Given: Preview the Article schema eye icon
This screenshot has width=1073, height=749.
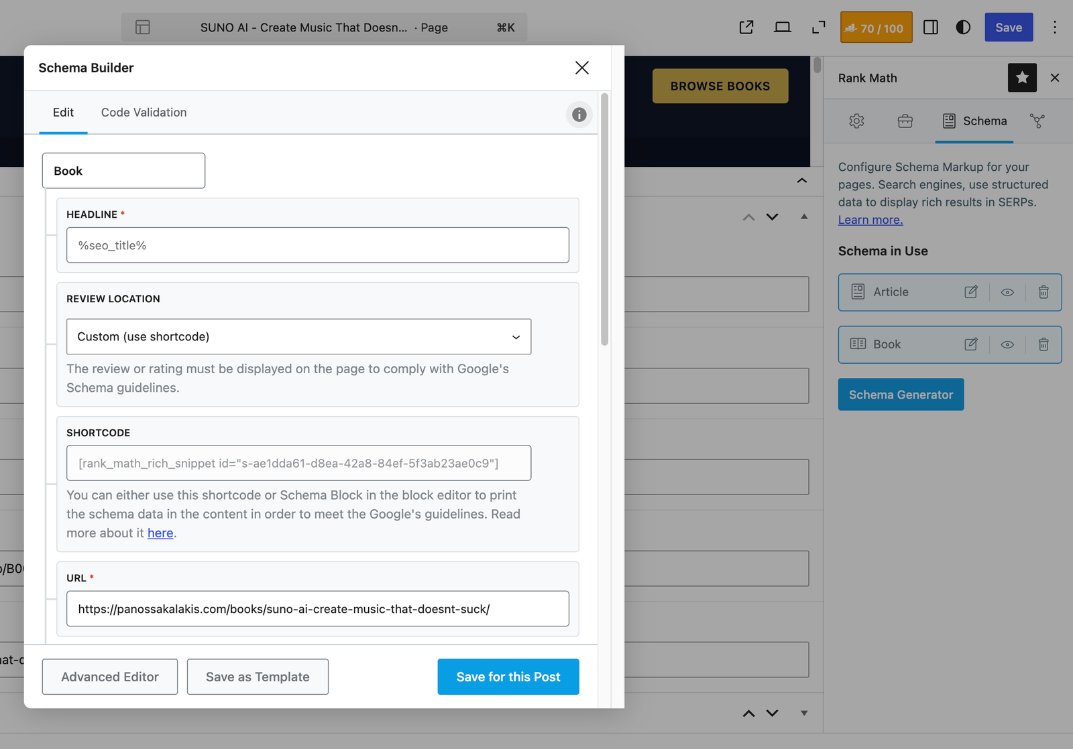Looking at the screenshot, I should pos(1007,292).
